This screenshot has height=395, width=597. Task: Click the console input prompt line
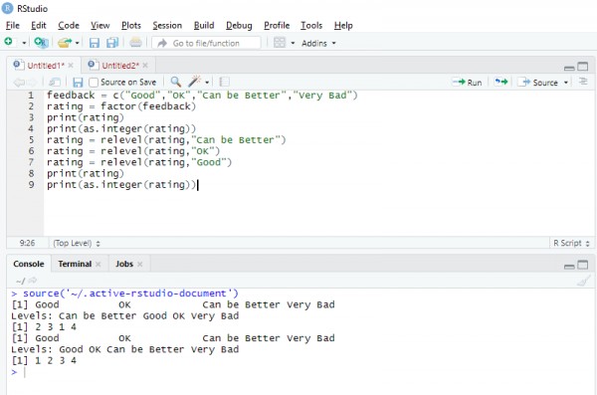coord(300,372)
